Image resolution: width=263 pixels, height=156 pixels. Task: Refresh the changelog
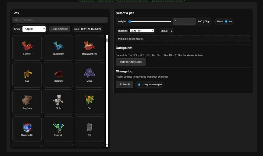(124, 85)
